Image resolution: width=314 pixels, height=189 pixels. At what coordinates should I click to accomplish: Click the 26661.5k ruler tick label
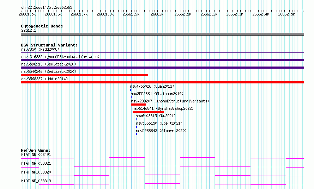point(27,14)
